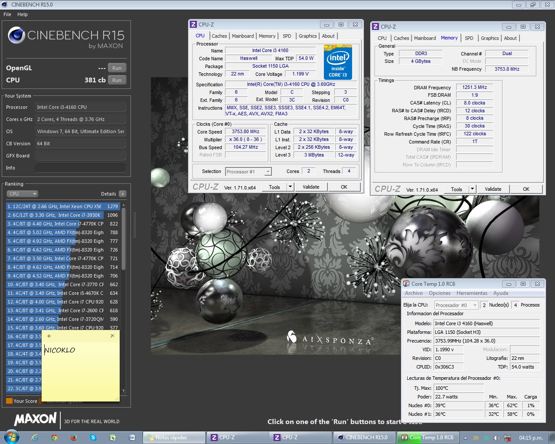Open the Memory tab in left CPU-Z

[267, 36]
